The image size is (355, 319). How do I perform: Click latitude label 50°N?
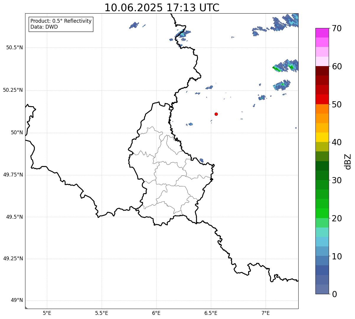pyautogui.click(x=17, y=132)
